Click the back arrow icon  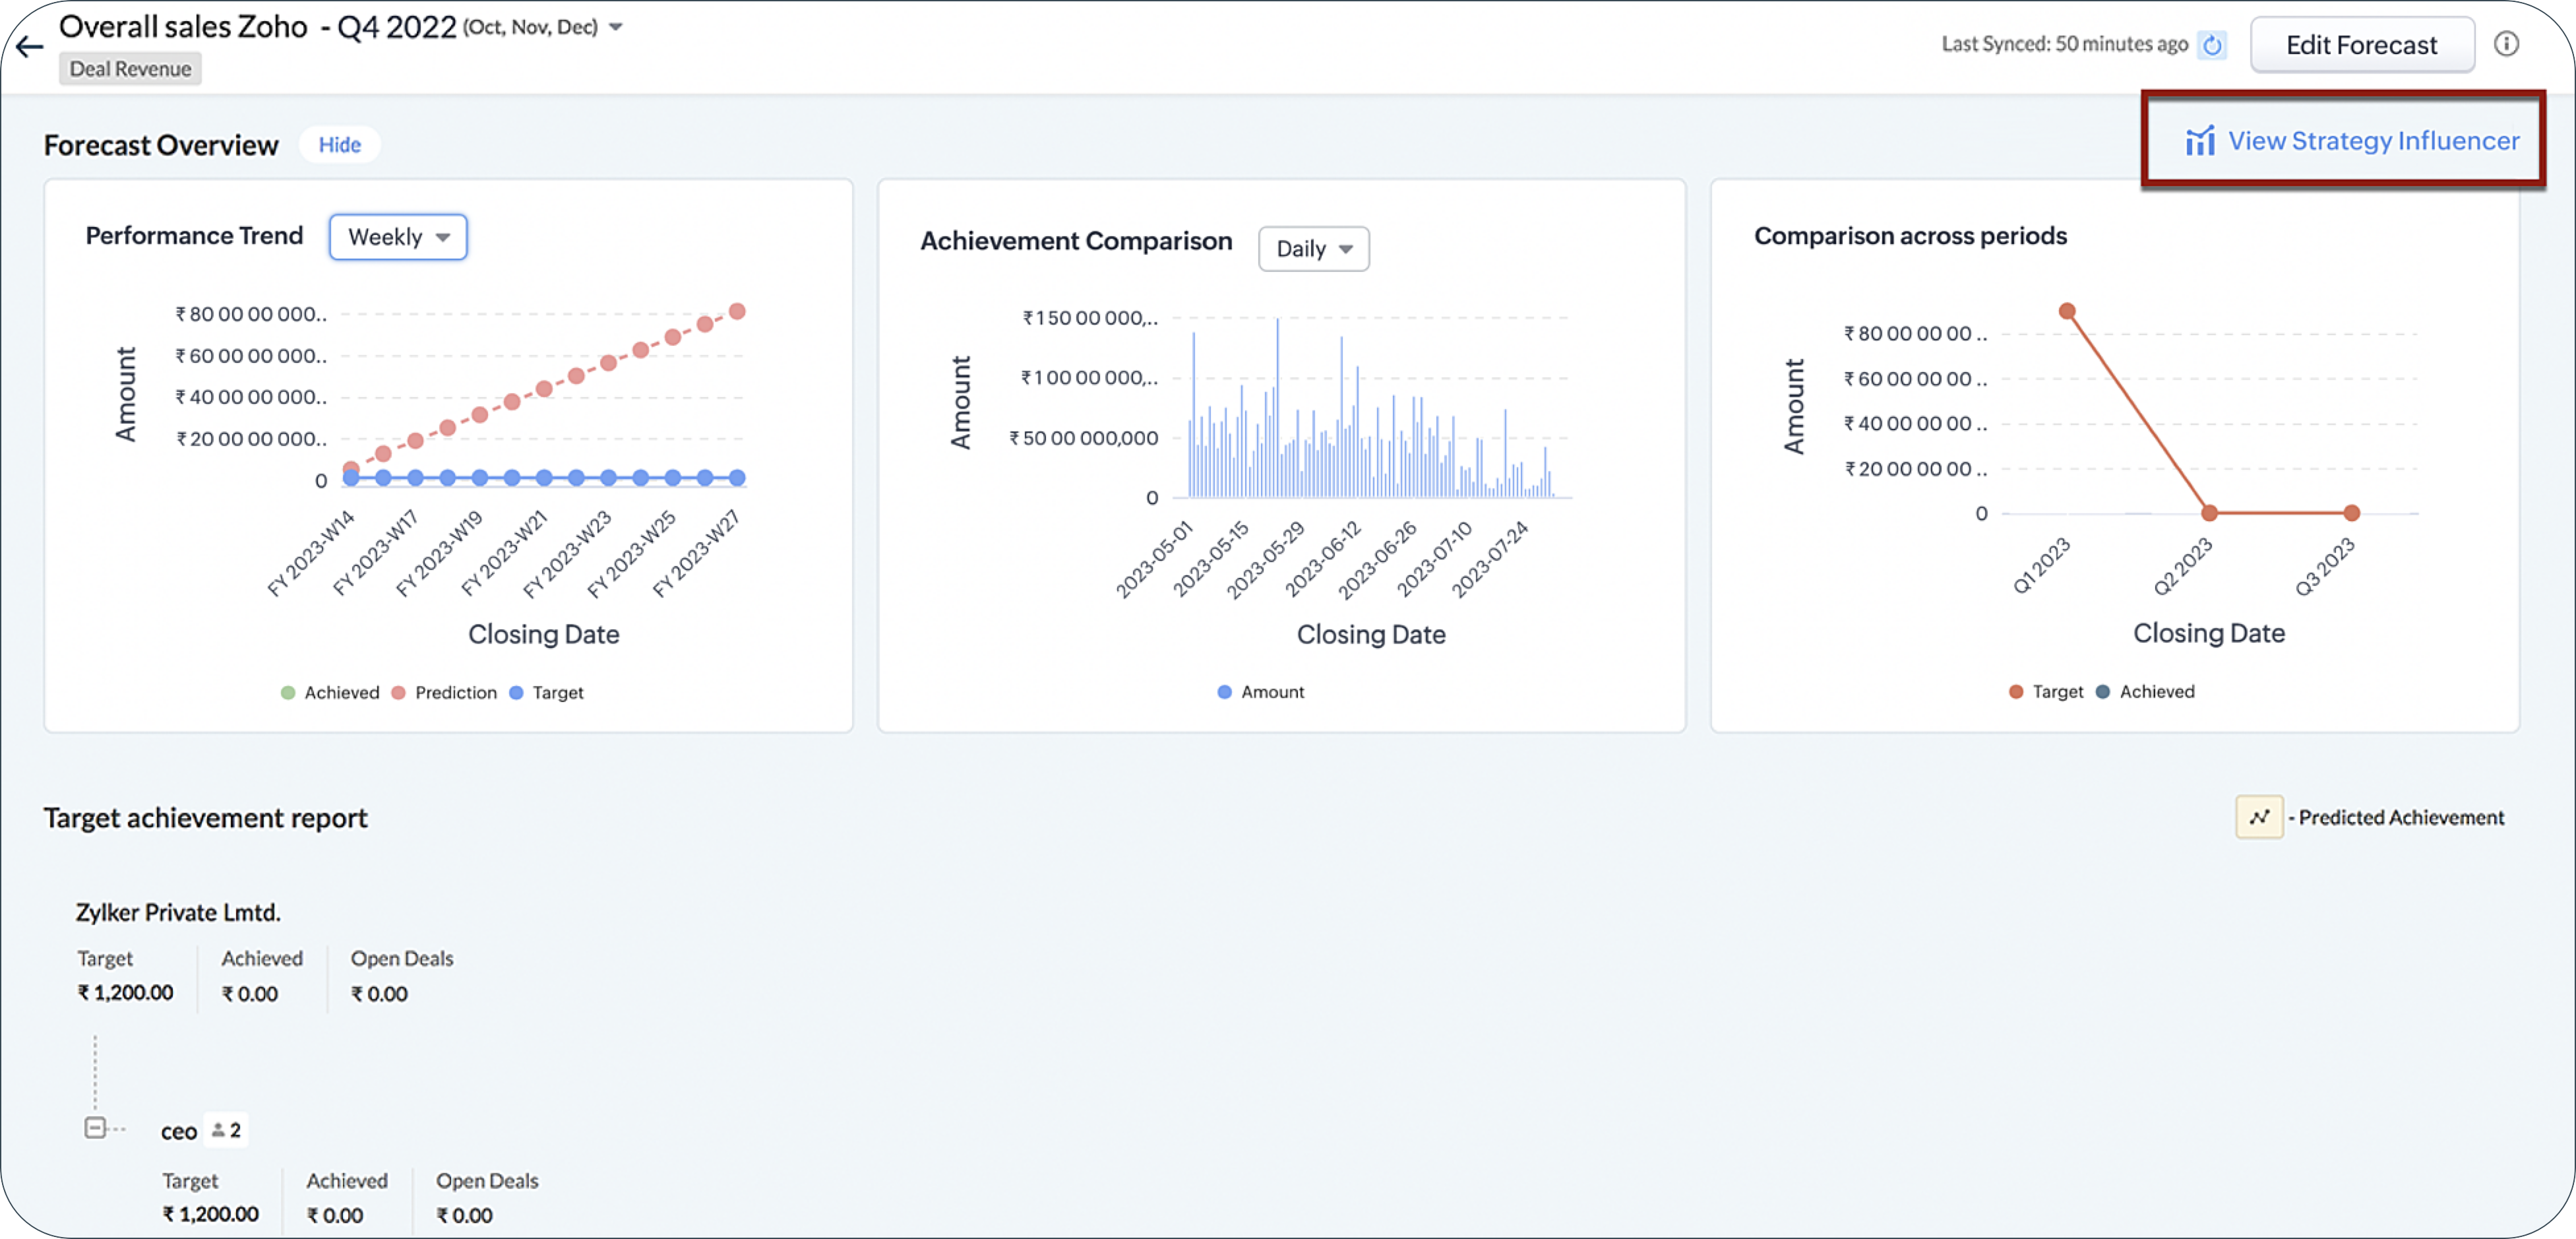(x=30, y=46)
